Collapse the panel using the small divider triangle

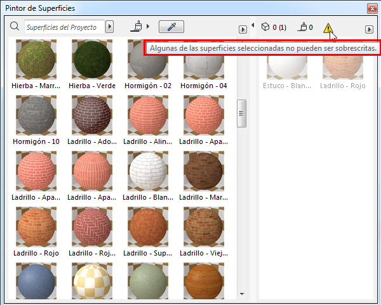coord(253,25)
